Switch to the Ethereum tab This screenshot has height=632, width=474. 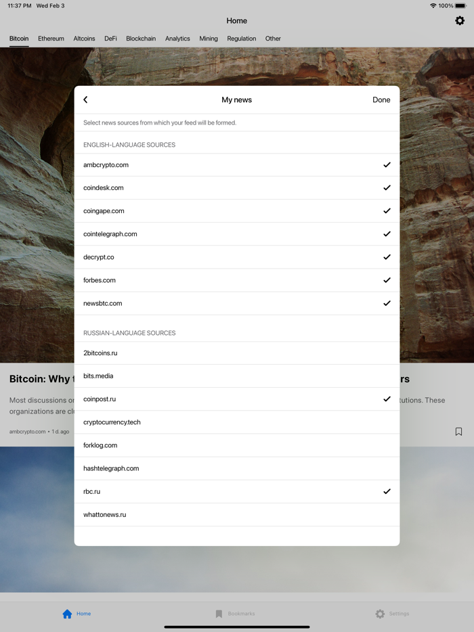51,39
